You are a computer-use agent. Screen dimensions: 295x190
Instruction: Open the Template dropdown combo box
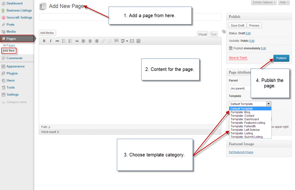(x=250, y=104)
